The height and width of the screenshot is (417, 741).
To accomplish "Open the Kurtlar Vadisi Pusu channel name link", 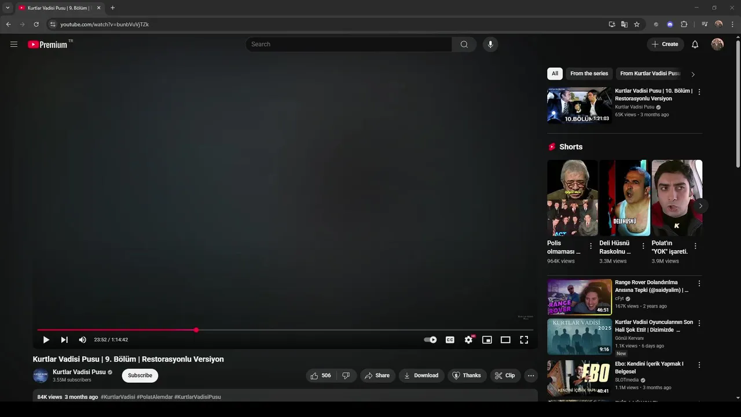I will [79, 372].
